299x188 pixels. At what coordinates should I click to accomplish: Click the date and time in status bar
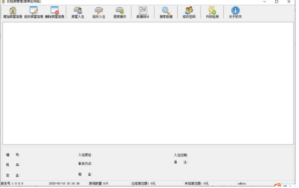click(x=64, y=183)
